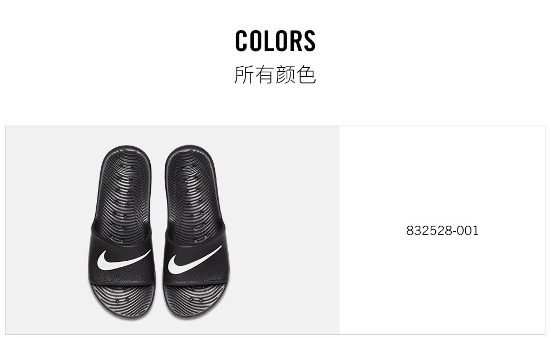551x338 pixels.
Task: Click the COLORS heading
Action: (275, 41)
